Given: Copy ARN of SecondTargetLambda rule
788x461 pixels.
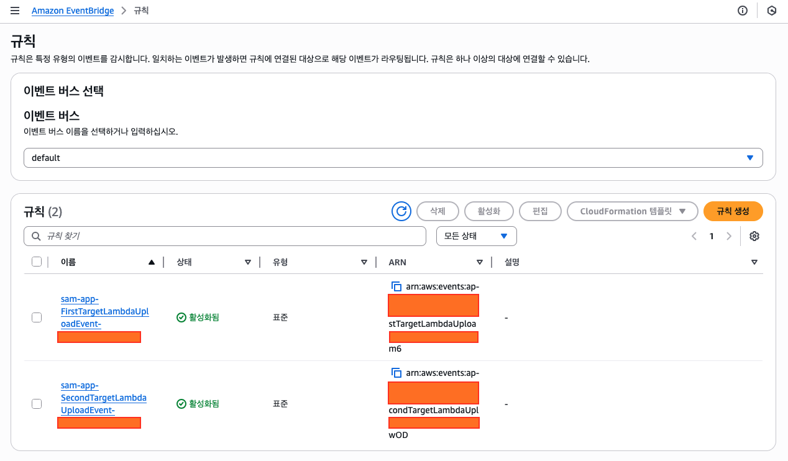Looking at the screenshot, I should pyautogui.click(x=396, y=373).
